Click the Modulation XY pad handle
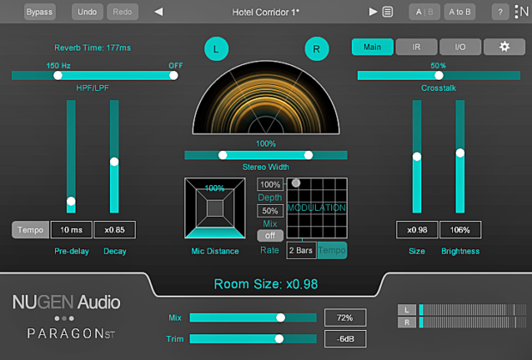Image resolution: width=532 pixels, height=360 pixels. [296, 183]
